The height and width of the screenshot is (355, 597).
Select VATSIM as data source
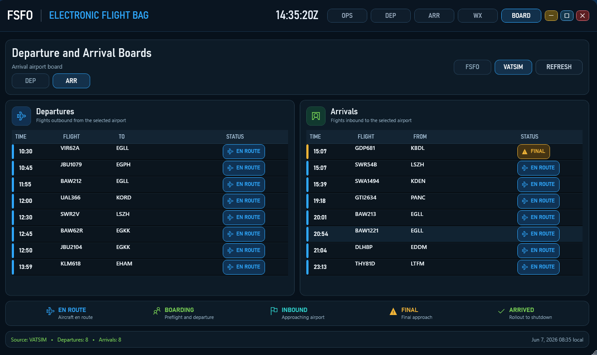513,67
